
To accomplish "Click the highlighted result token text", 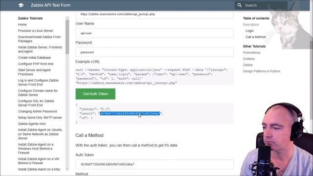I will [130, 113].
